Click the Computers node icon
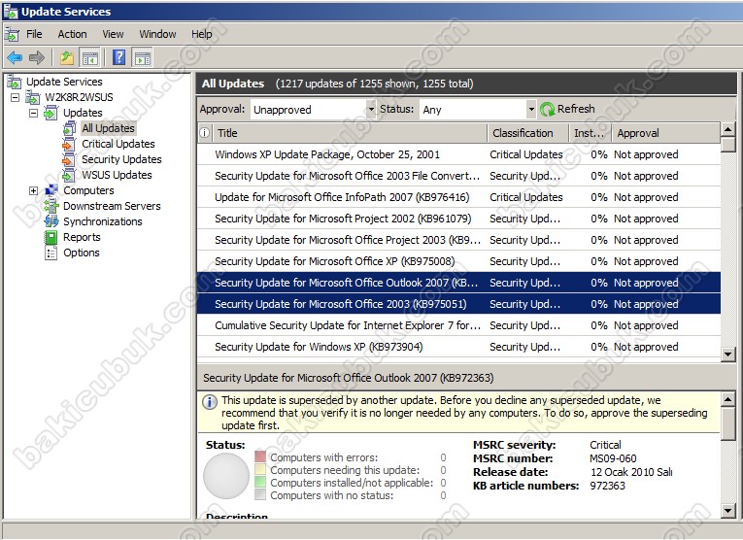 [51, 190]
